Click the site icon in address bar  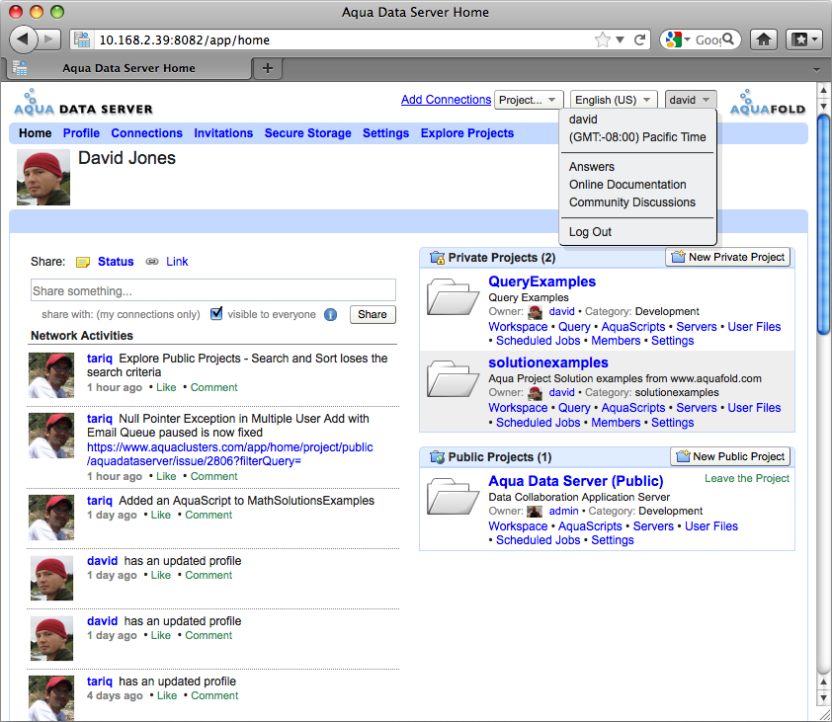pyautogui.click(x=82, y=40)
